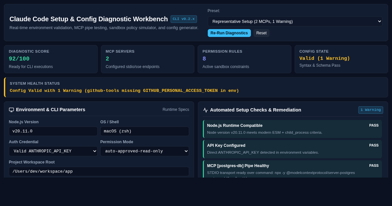The image size is (392, 206).
Task: Click the Claude Code Setup & Config Diagnostic Workbench title
Action: coord(89,19)
